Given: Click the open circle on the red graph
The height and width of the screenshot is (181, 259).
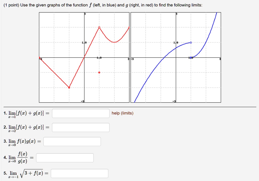Looking at the screenshot, I should [x=99, y=27].
